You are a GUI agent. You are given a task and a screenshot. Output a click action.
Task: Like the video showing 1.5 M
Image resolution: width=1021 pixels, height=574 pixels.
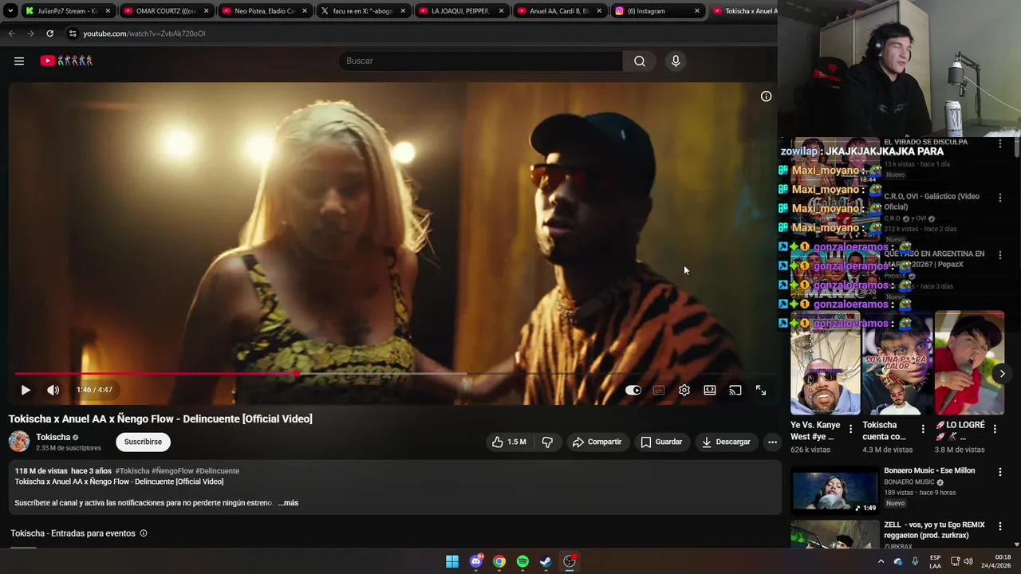click(x=509, y=442)
